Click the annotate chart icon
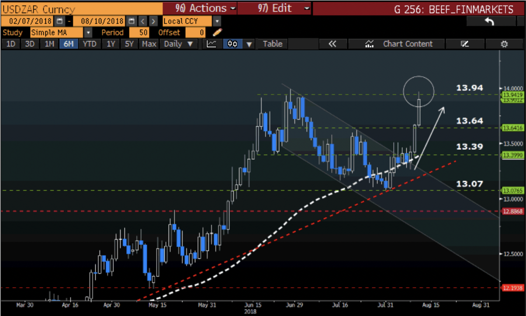The width and height of the screenshot is (526, 316). tap(464, 44)
